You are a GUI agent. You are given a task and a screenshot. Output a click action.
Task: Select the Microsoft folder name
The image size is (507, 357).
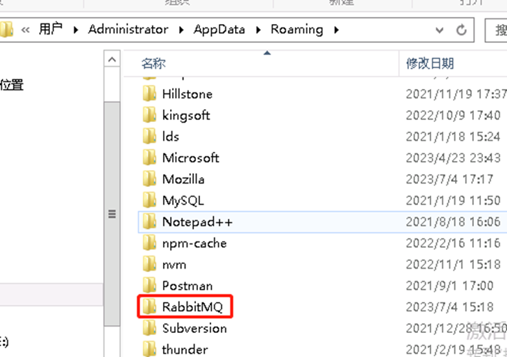[191, 158]
